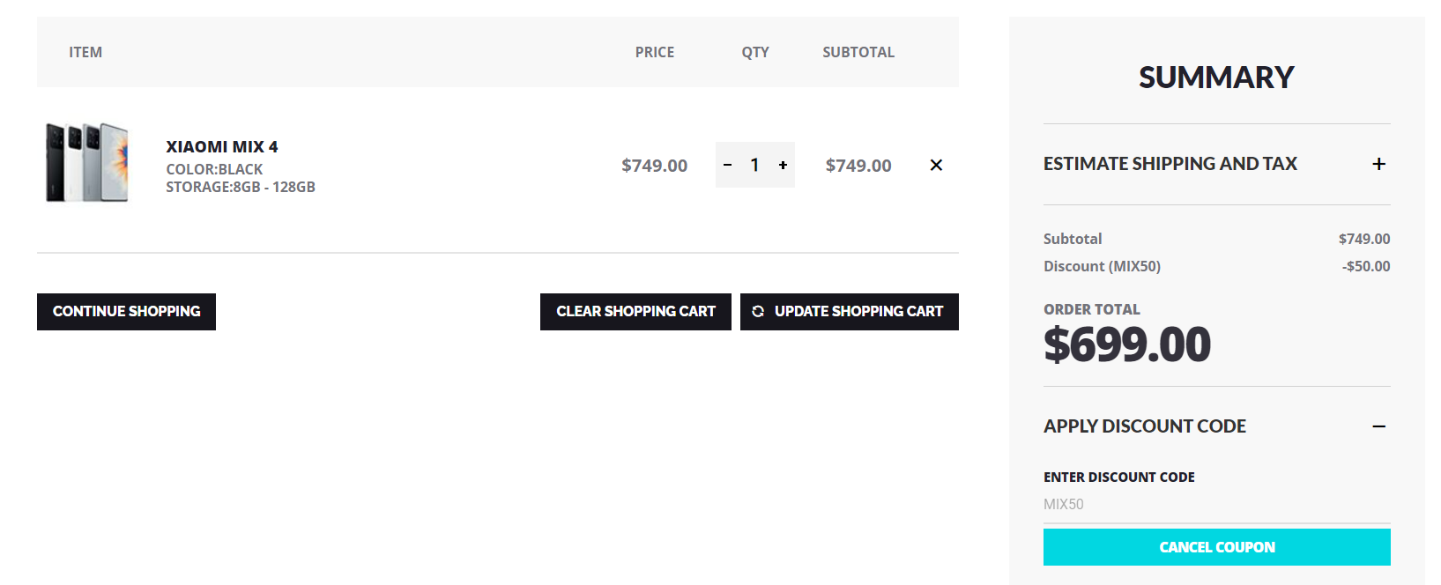Open the XIAOMI MIX 4 product name link

pyautogui.click(x=222, y=147)
